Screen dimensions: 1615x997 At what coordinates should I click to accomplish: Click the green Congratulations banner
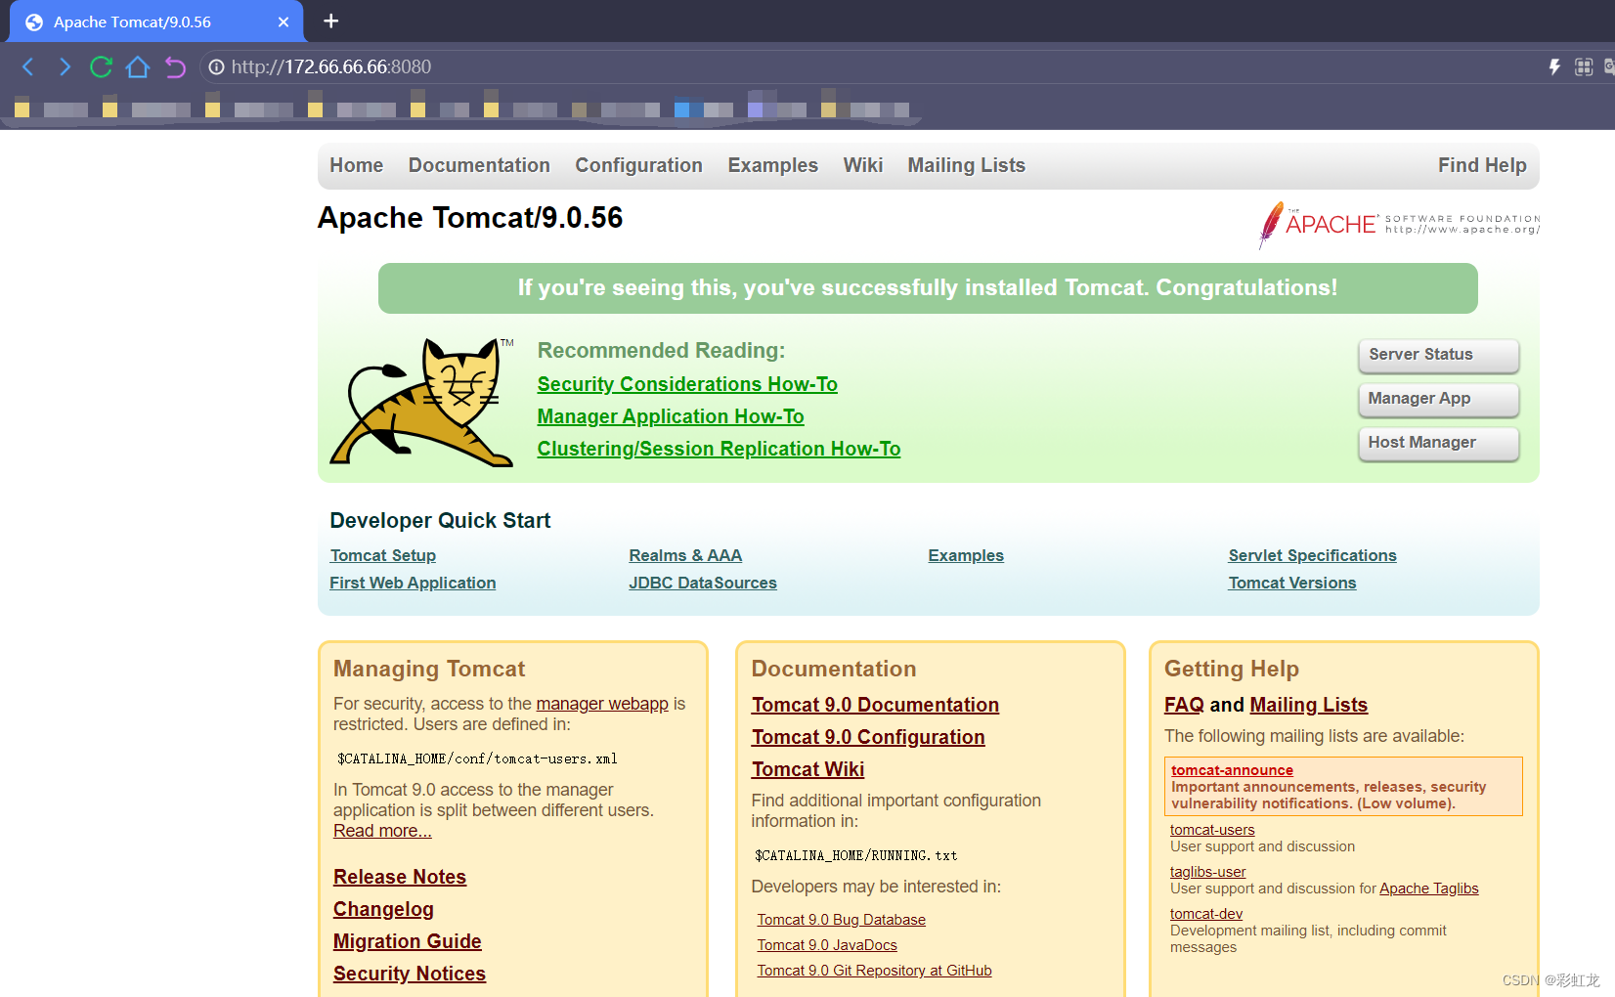click(x=928, y=288)
